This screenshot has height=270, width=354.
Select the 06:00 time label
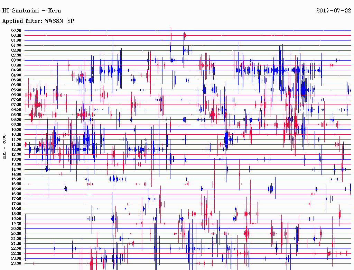coord(16,90)
